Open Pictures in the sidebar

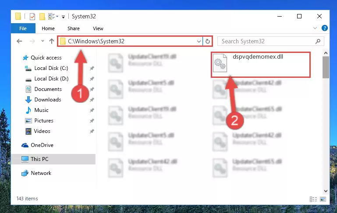[x=39, y=121]
